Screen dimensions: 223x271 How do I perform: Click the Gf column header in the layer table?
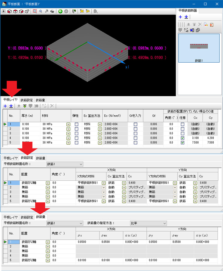(x=153, y=116)
